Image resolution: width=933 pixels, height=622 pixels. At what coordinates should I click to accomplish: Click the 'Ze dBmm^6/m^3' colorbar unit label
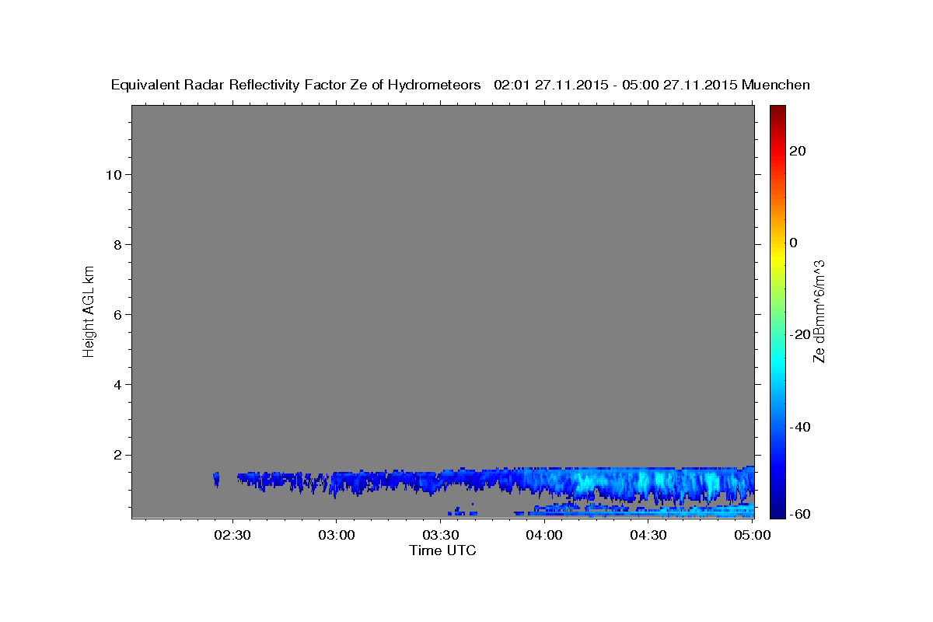point(819,311)
